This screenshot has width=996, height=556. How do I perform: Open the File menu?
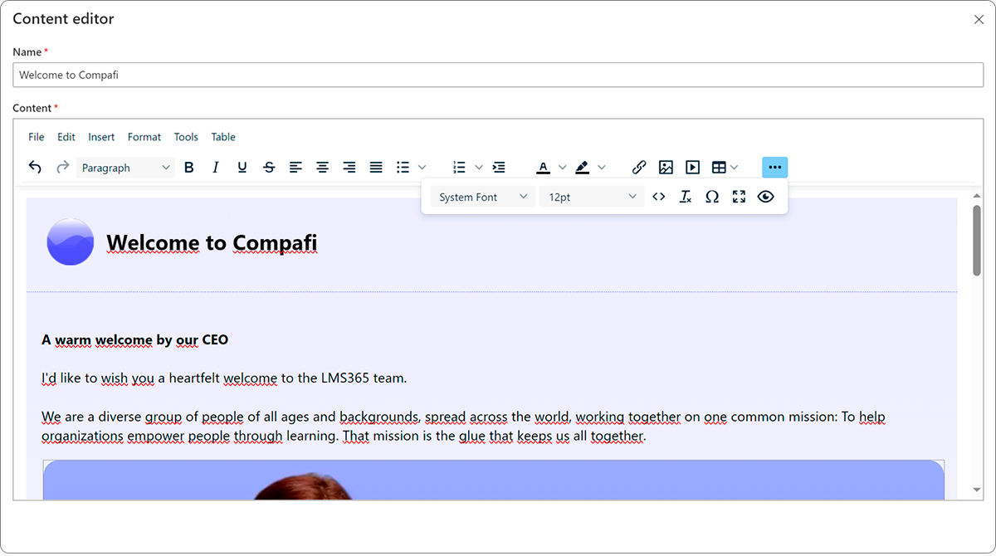tap(37, 137)
